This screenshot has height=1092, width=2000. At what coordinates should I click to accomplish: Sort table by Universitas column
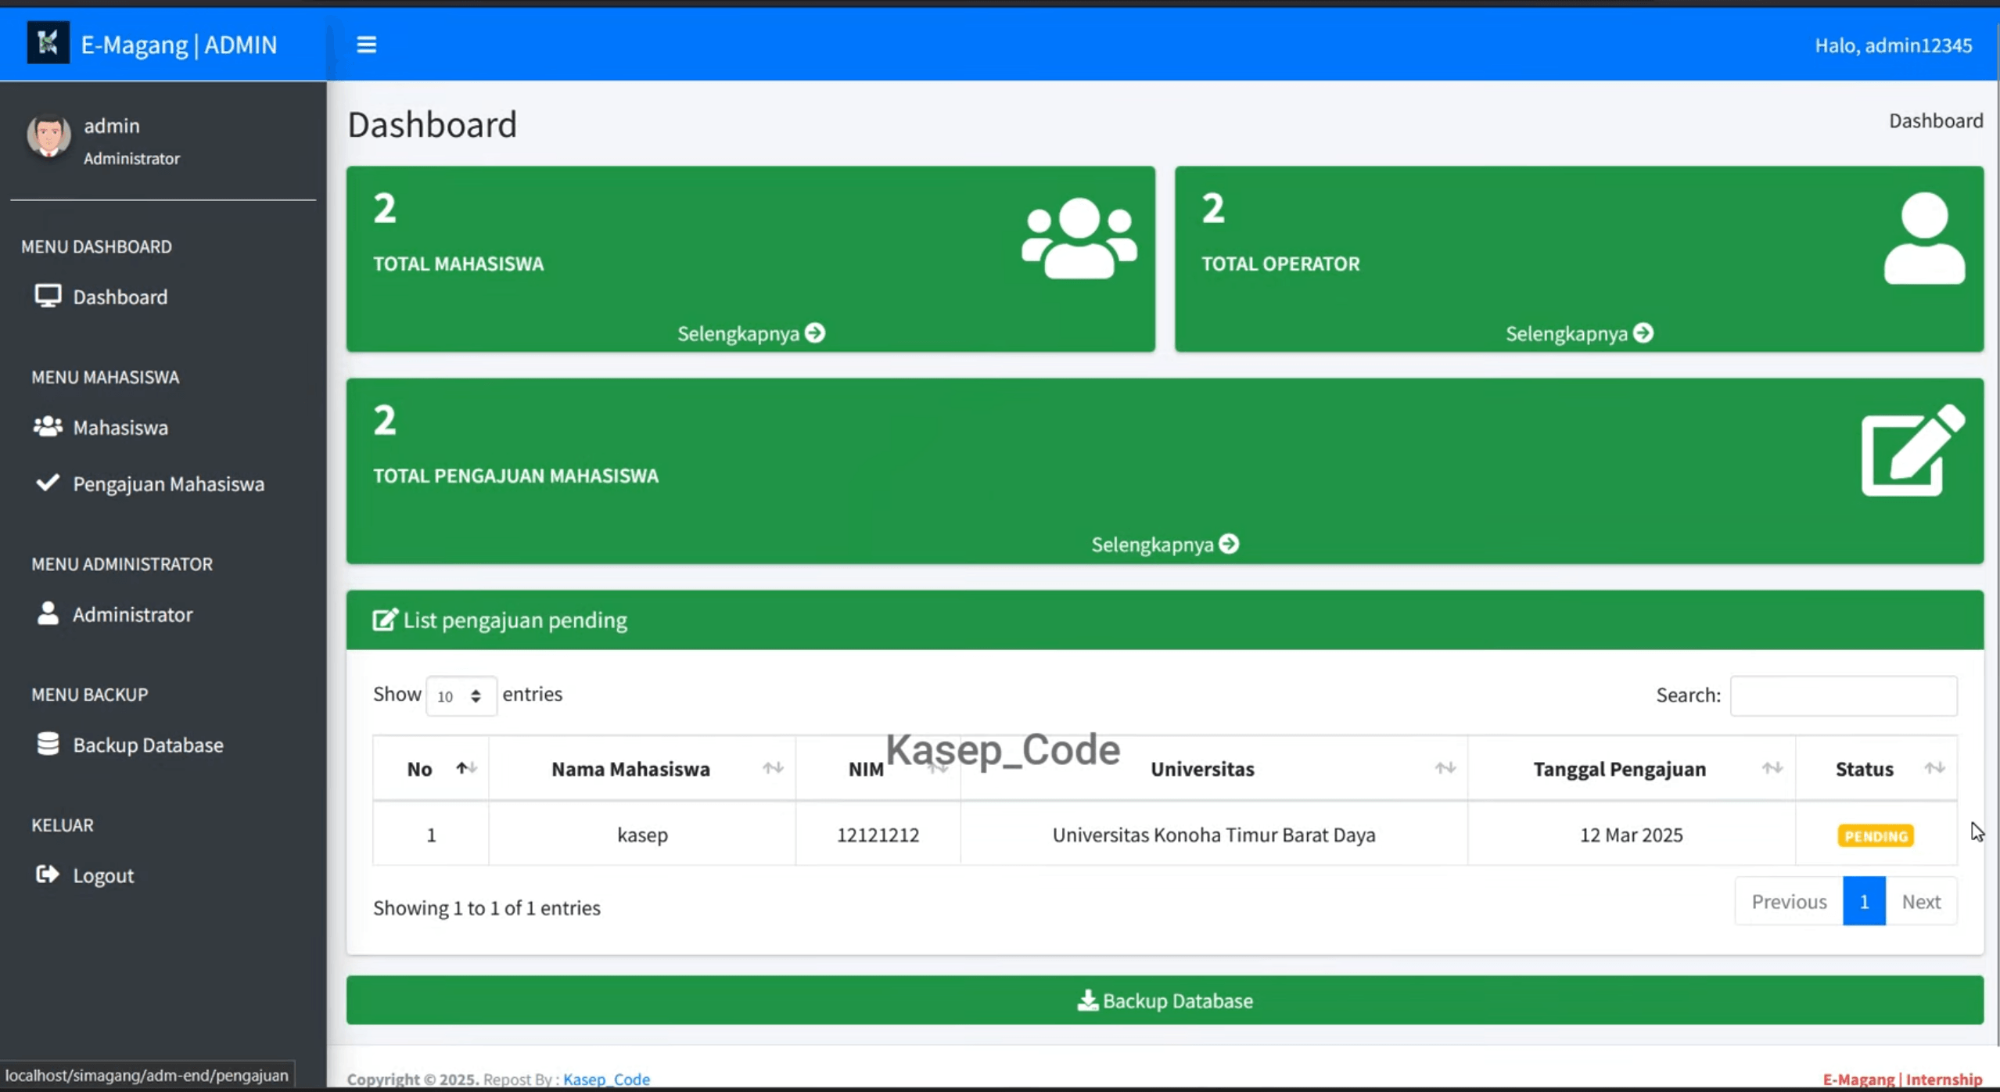pyautogui.click(x=1214, y=769)
